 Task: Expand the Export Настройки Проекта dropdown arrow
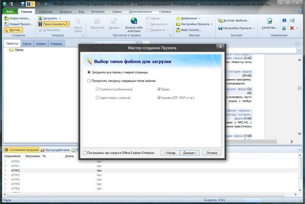[254, 28]
